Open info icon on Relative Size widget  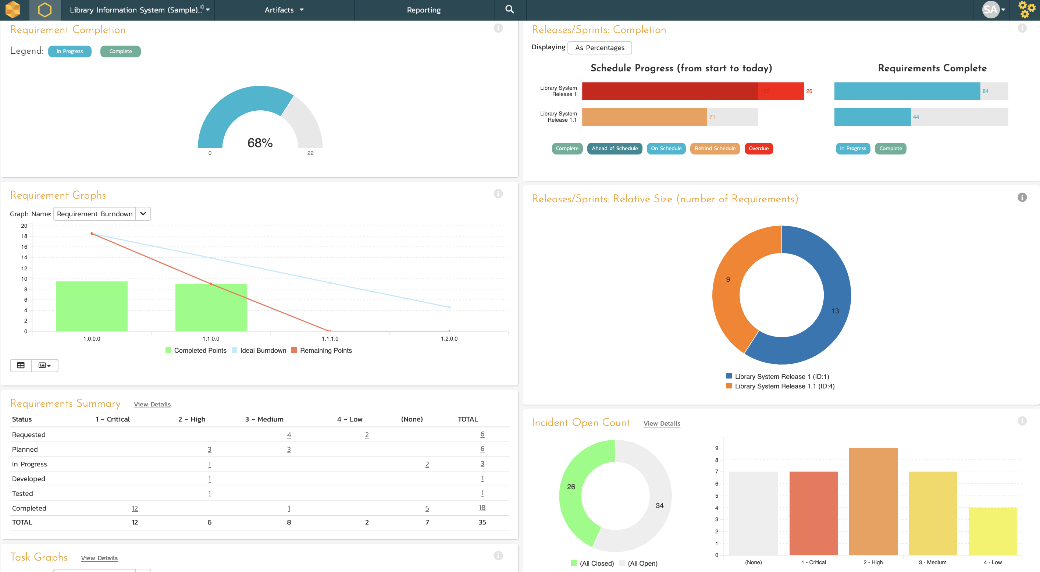[1022, 197]
